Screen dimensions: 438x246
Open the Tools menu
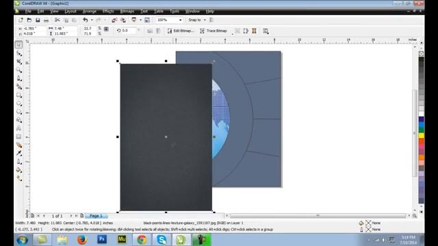coord(175,12)
